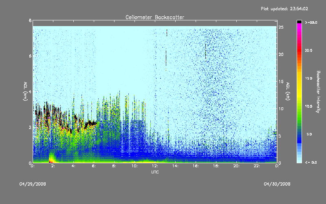
Task: Click the "20:" tick on the UTC axis
Action: coord(236,166)
